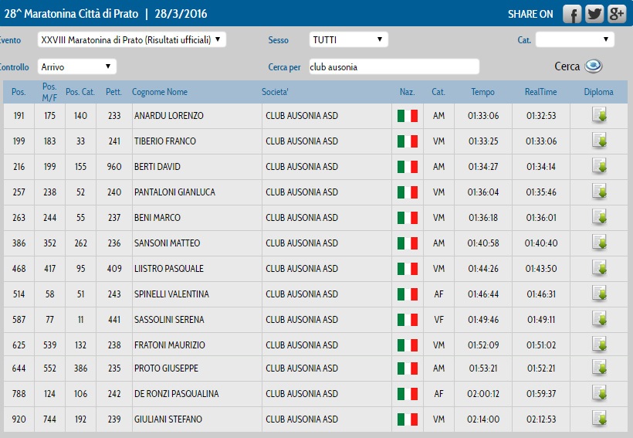Download diploma for Liistro Pasquale
Viewport: 633px width, 438px height.
[x=599, y=267]
